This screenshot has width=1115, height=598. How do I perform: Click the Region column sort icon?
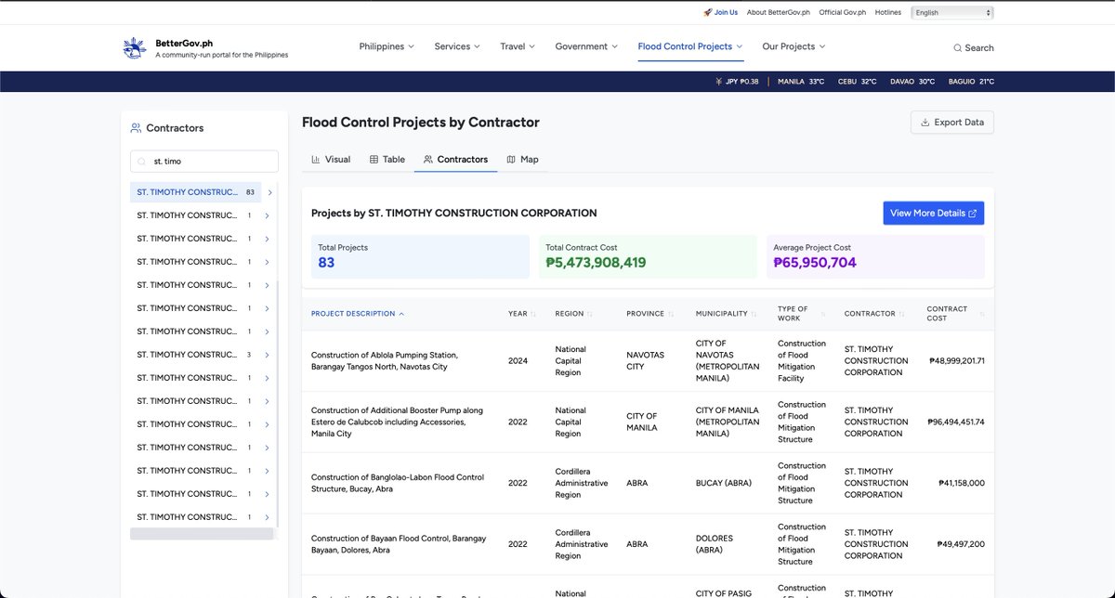(x=590, y=314)
